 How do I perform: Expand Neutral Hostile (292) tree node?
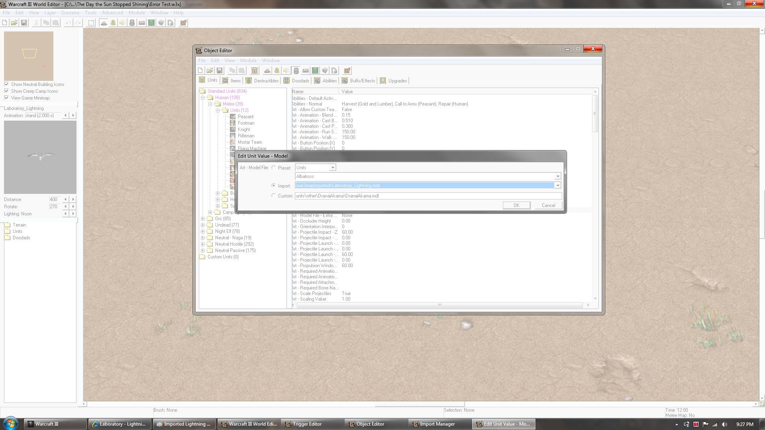202,244
